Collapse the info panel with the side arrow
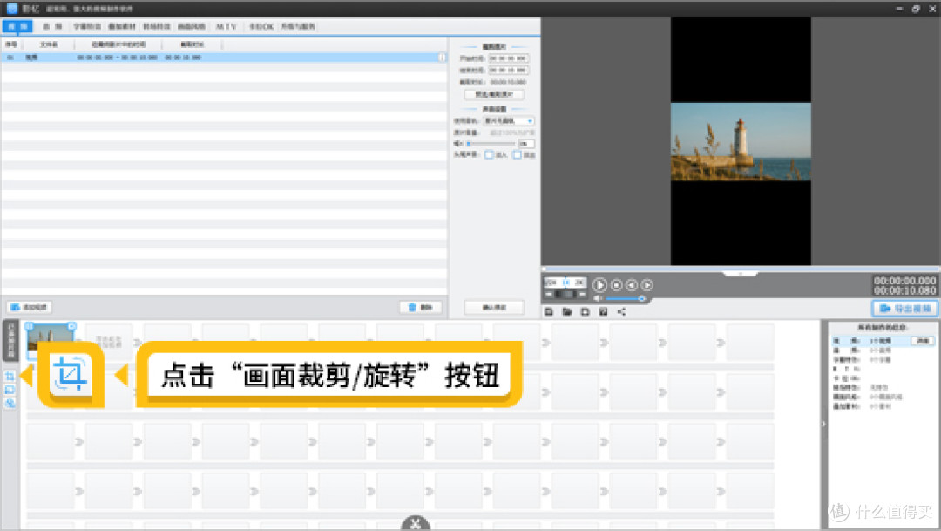Screen dimensions: 941x531 [x=823, y=424]
